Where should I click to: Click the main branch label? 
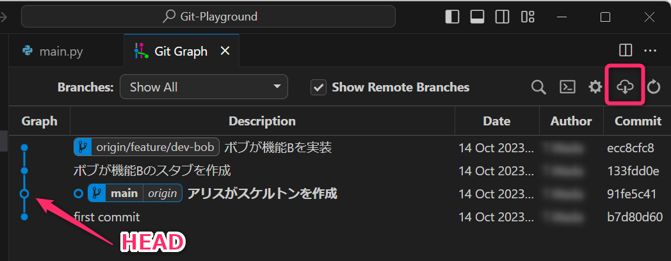[124, 193]
